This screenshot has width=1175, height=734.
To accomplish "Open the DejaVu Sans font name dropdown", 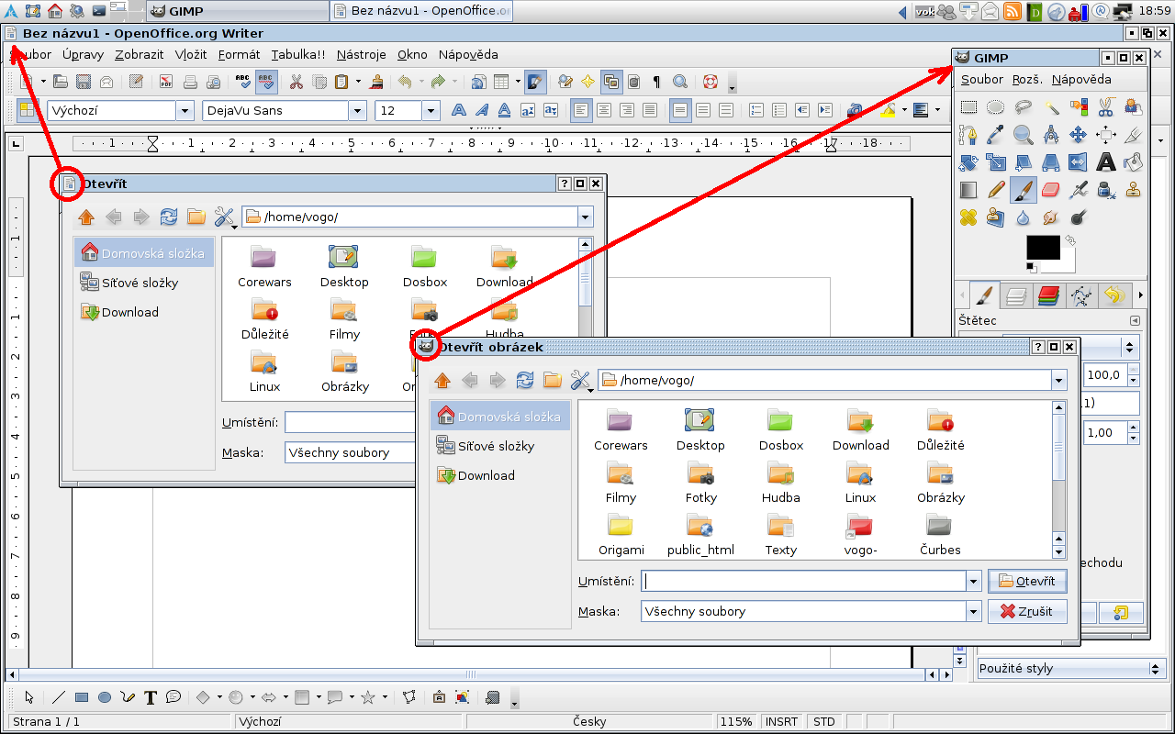I will coord(358,111).
